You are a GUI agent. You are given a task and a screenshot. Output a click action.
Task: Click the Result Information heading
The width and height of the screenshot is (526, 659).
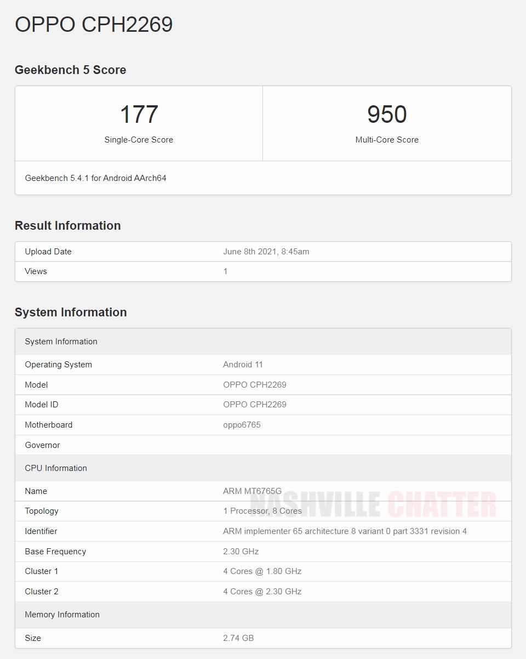point(67,225)
